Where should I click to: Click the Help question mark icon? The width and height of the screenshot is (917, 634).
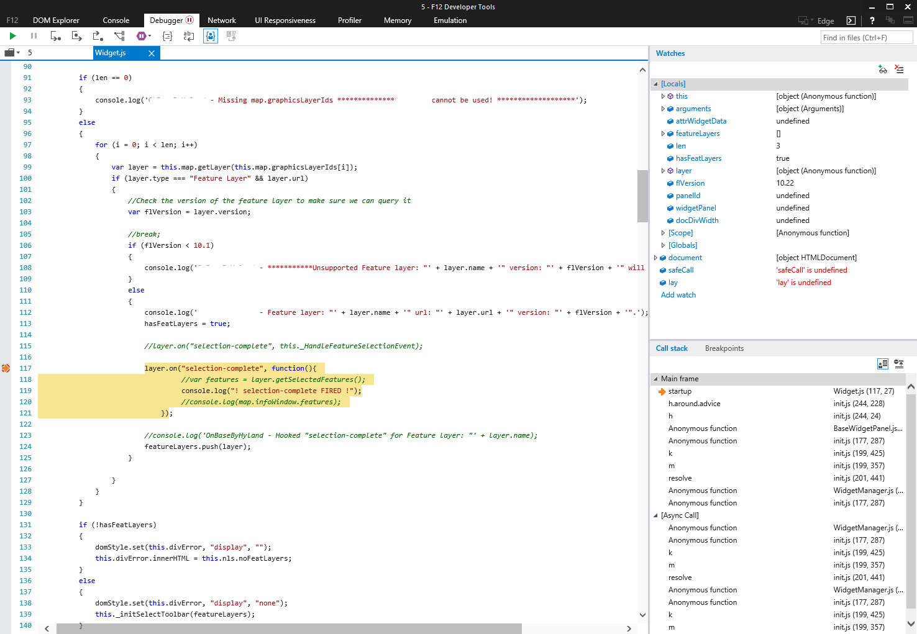point(872,20)
